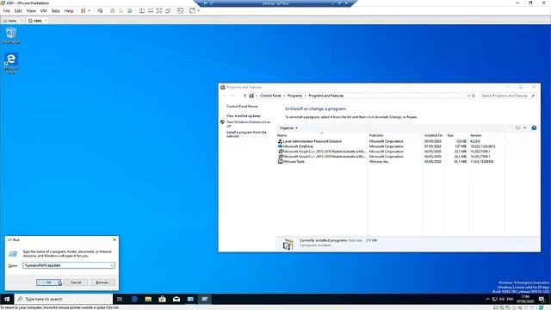The width and height of the screenshot is (551, 310).
Task: Open VMware Tabs menu
Action: coord(55,11)
